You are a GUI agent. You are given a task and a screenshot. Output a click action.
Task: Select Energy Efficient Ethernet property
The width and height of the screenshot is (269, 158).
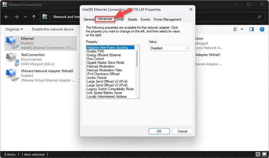point(104,55)
